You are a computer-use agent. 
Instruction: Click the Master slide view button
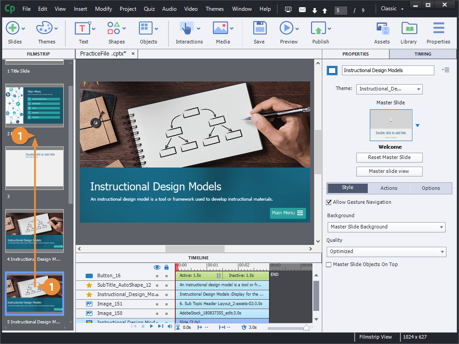(x=389, y=171)
